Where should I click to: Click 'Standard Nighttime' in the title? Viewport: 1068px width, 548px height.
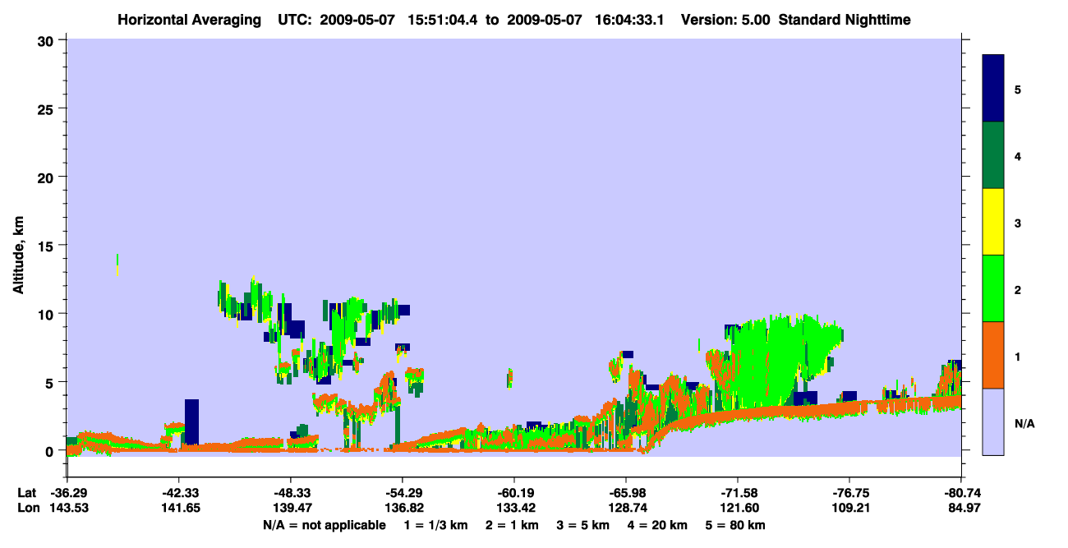[x=845, y=20]
